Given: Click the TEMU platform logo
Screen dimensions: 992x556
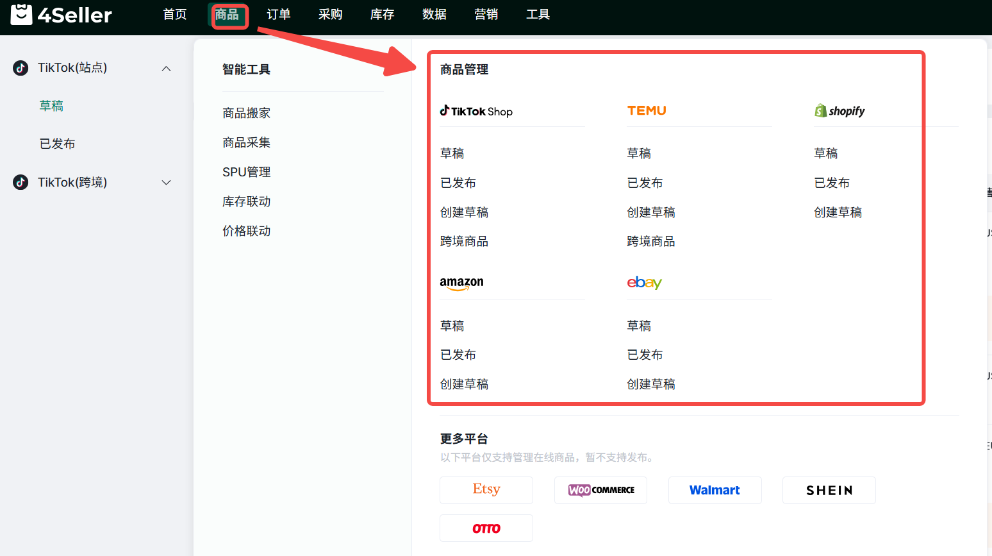Looking at the screenshot, I should 647,110.
